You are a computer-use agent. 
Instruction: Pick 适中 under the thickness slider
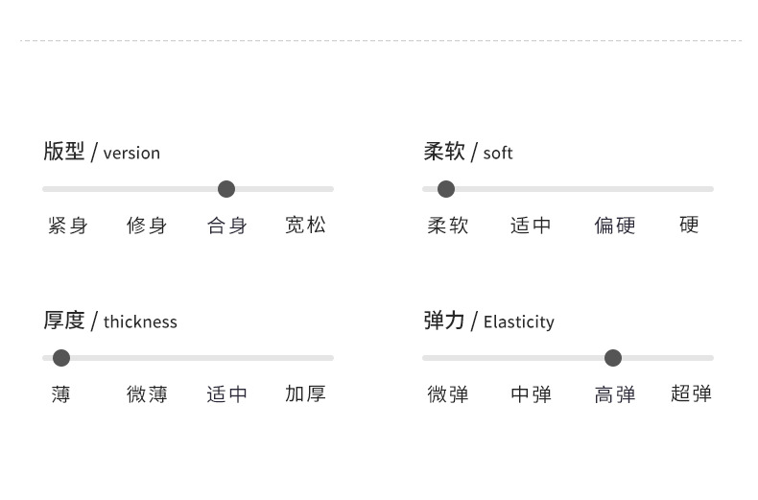[x=227, y=394]
